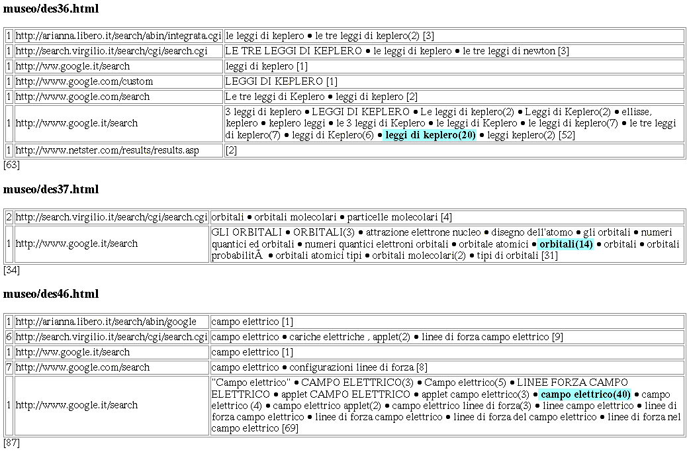Click highlighted 'orbitali(14)' term
The height and width of the screenshot is (454, 687).
(x=566, y=244)
